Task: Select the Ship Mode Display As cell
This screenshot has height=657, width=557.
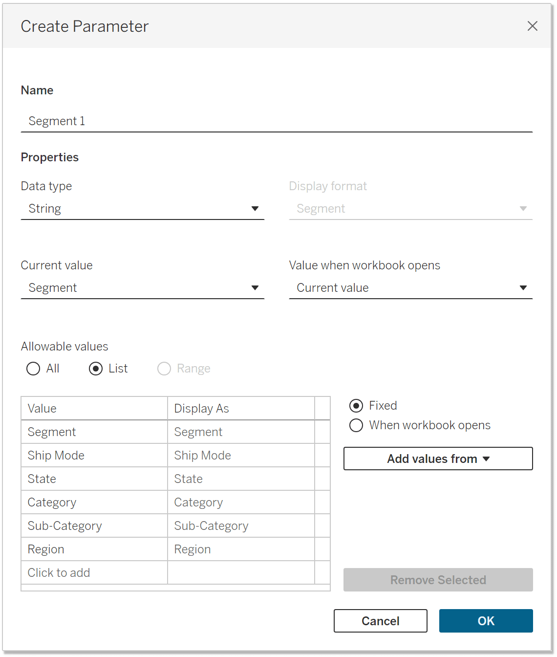Action: [241, 456]
